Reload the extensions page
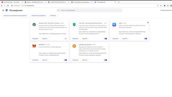 tap(8, 6)
